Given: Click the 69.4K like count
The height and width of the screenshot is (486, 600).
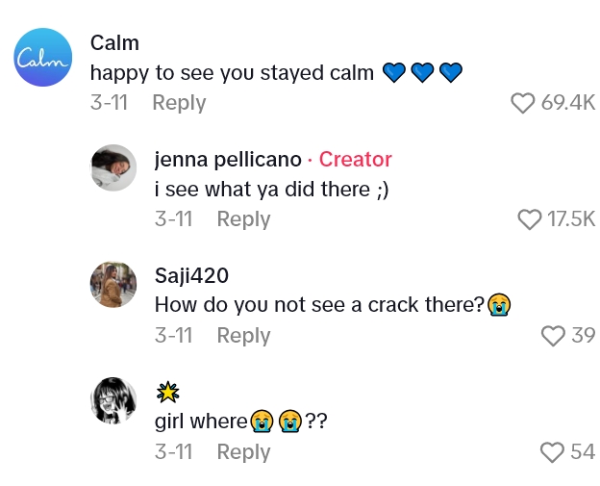Looking at the screenshot, I should [x=568, y=103].
